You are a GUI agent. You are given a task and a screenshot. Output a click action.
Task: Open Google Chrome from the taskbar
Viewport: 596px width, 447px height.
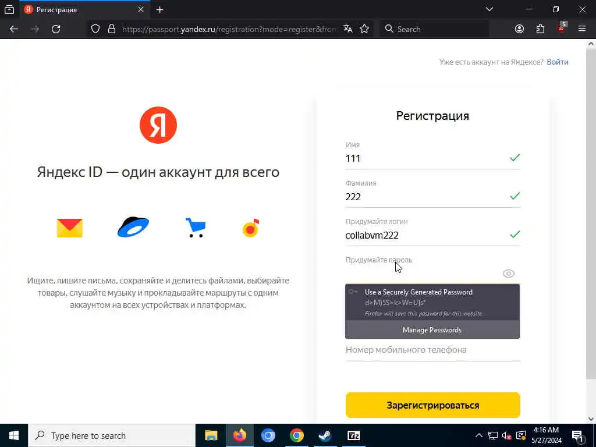tap(296, 435)
